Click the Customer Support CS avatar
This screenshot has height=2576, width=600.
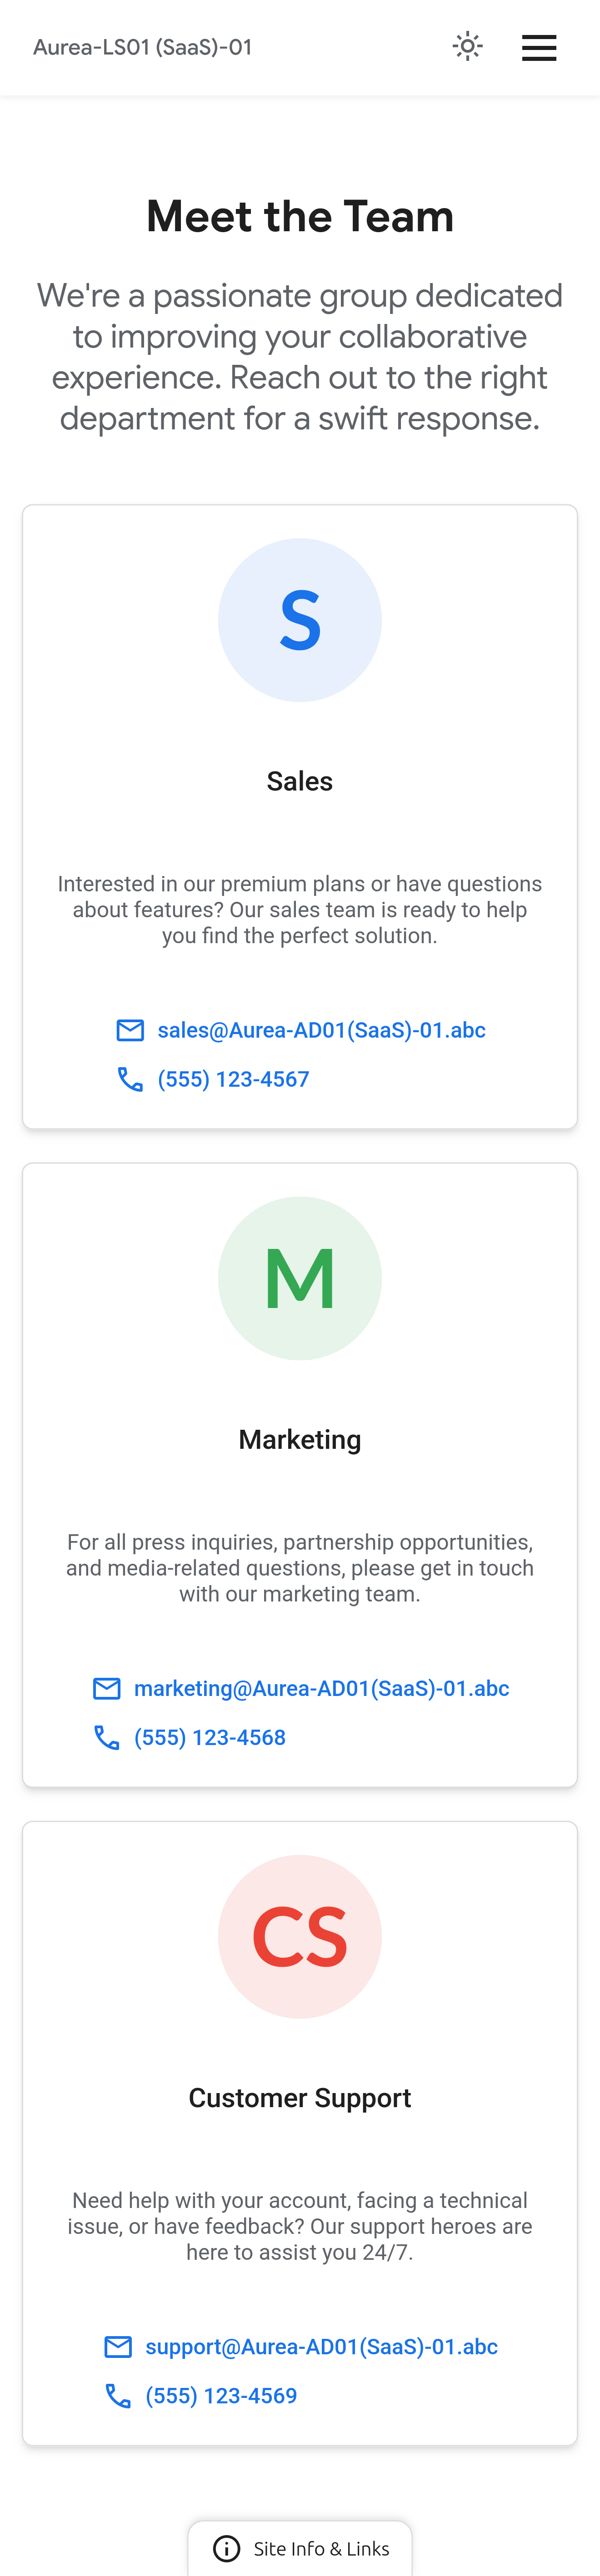(x=300, y=1936)
